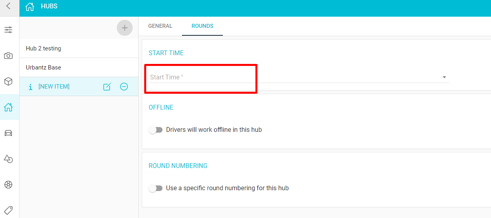
Task: Open the camera sidebar icon
Action: click(x=8, y=56)
